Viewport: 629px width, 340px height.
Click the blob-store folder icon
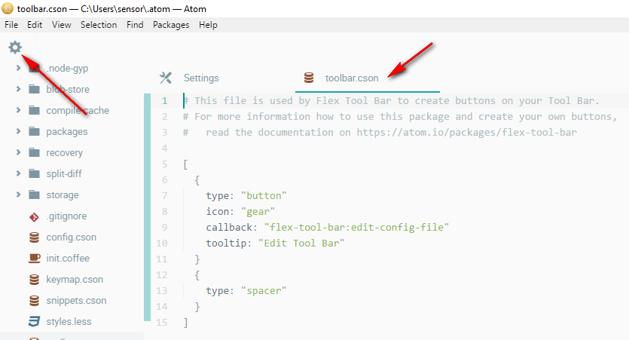click(x=35, y=89)
